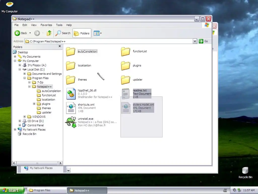The width and height of the screenshot is (258, 194).
Task: Select the 7-Zip folder in tree
Action: (x=40, y=82)
